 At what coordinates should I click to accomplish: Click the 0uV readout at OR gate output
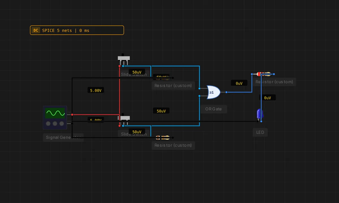239,83
